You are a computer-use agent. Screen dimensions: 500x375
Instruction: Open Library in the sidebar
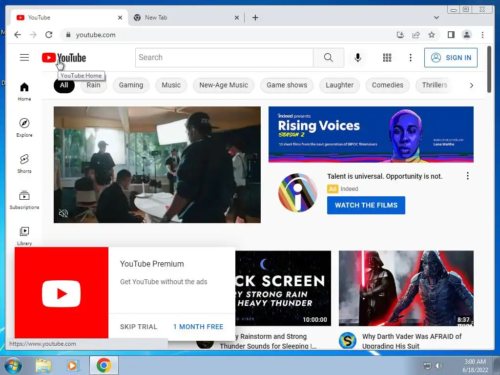click(24, 236)
